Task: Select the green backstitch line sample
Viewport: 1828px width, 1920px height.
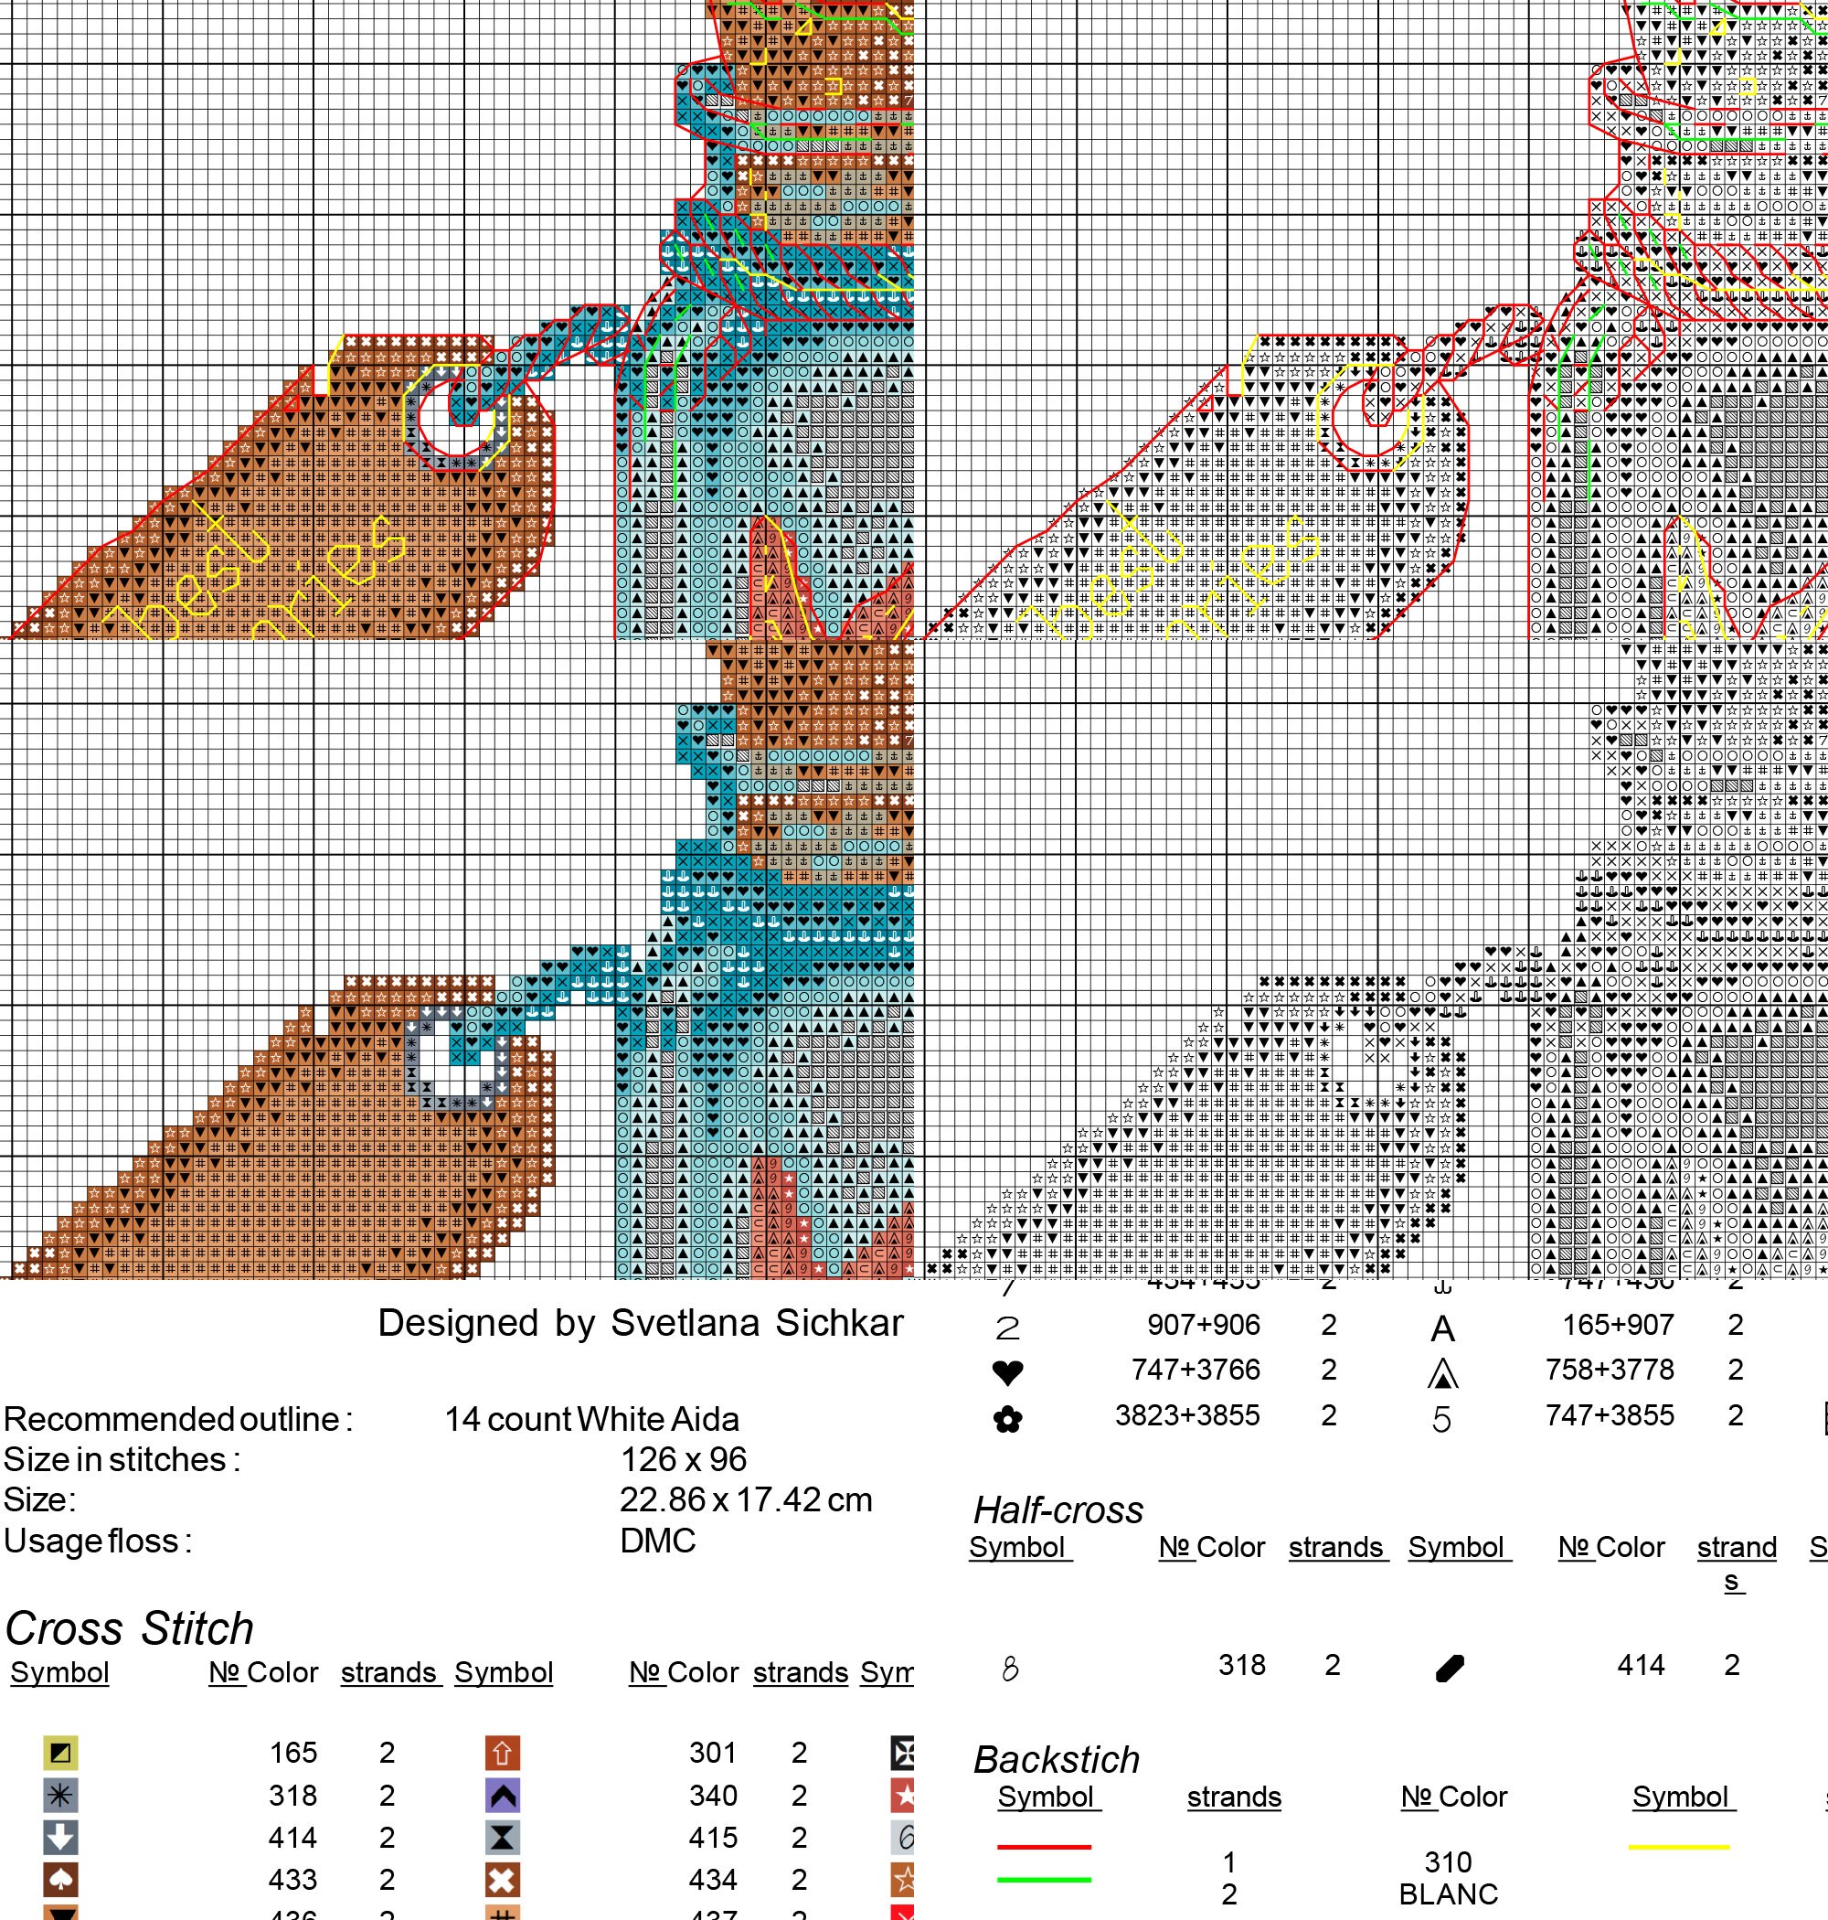Action: click(x=1044, y=1879)
